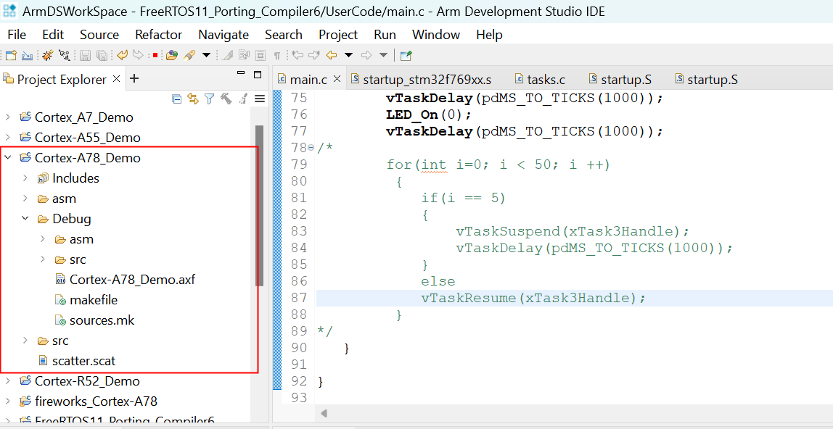
Task: Collapse the comment fold at line 78
Action: (311, 148)
